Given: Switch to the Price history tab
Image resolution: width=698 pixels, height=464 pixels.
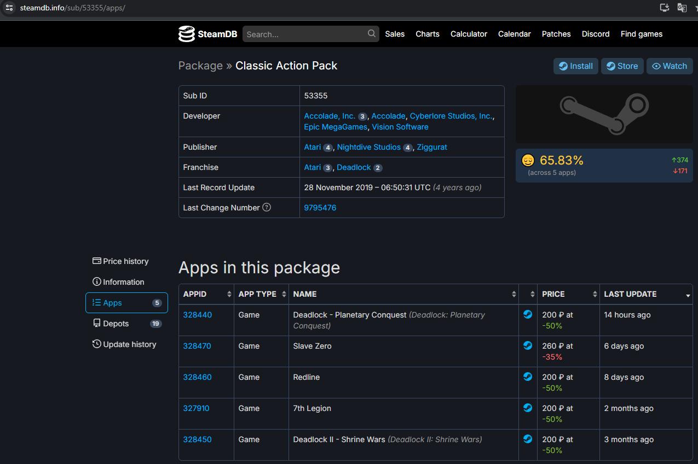Looking at the screenshot, I should [x=126, y=261].
